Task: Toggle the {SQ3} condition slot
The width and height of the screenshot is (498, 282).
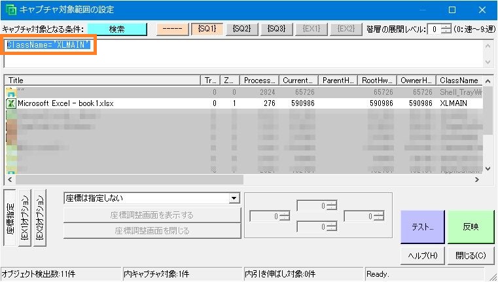Action: (276, 29)
